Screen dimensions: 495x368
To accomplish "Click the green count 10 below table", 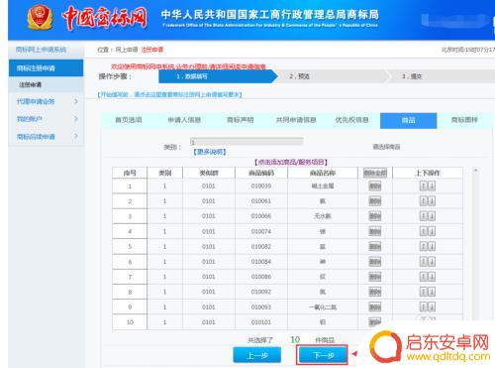I will pyautogui.click(x=295, y=339).
